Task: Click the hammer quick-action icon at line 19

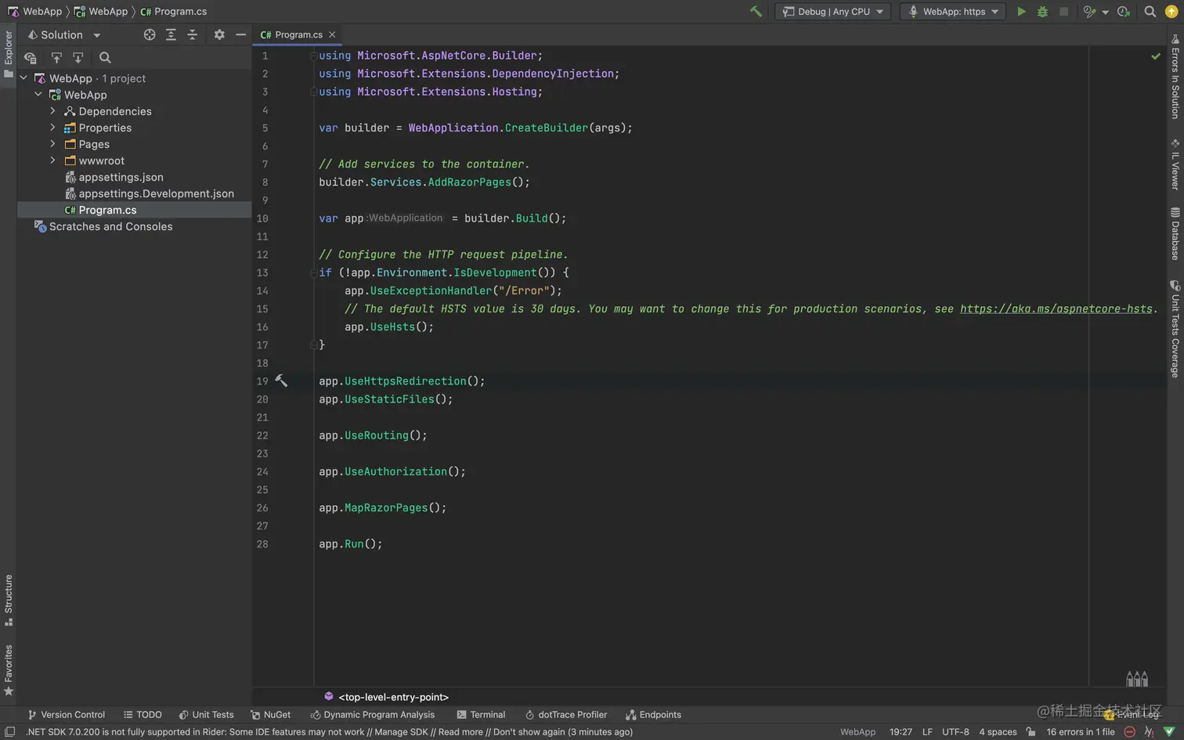Action: pyautogui.click(x=281, y=381)
